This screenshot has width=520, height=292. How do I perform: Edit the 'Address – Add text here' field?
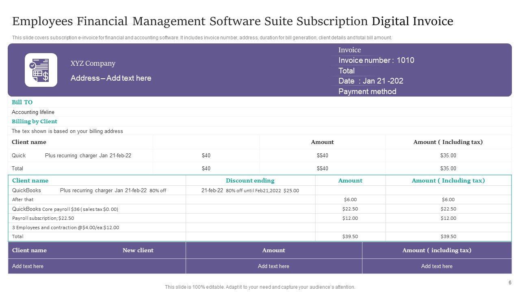[x=111, y=78]
